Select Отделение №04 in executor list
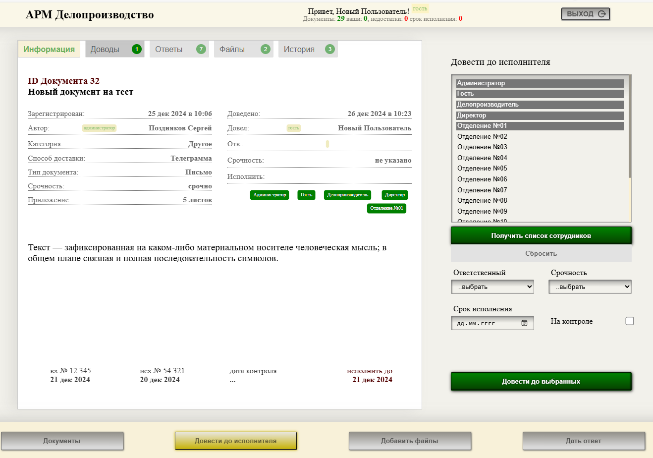 [540, 158]
